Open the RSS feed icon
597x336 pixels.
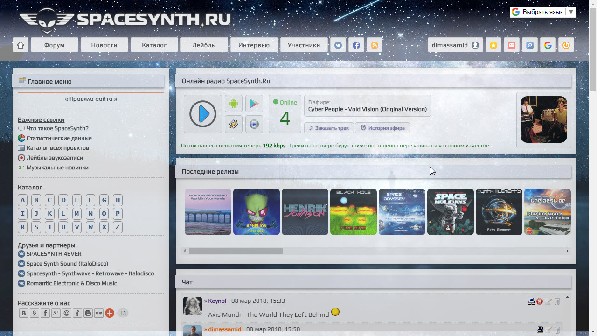pyautogui.click(x=375, y=45)
